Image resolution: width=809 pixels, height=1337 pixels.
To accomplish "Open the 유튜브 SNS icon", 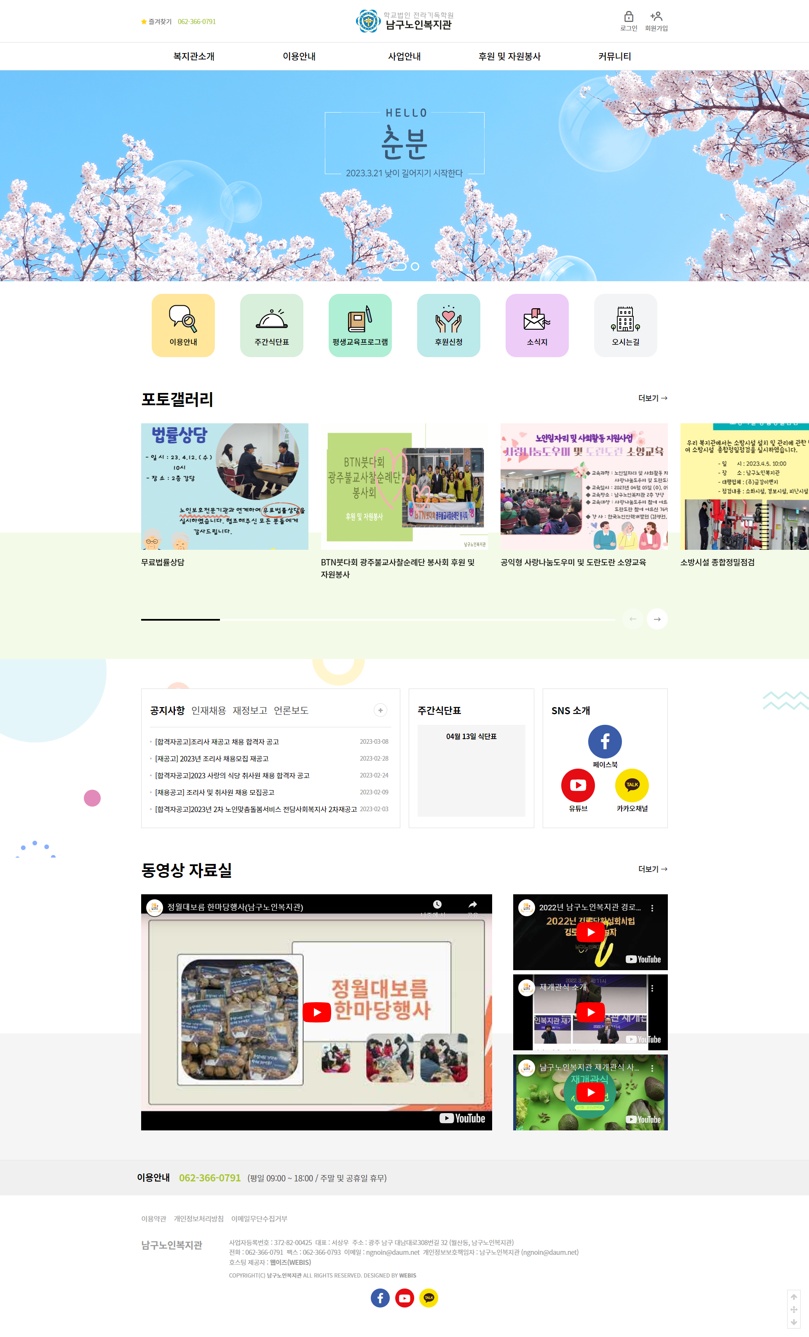I will point(578,785).
